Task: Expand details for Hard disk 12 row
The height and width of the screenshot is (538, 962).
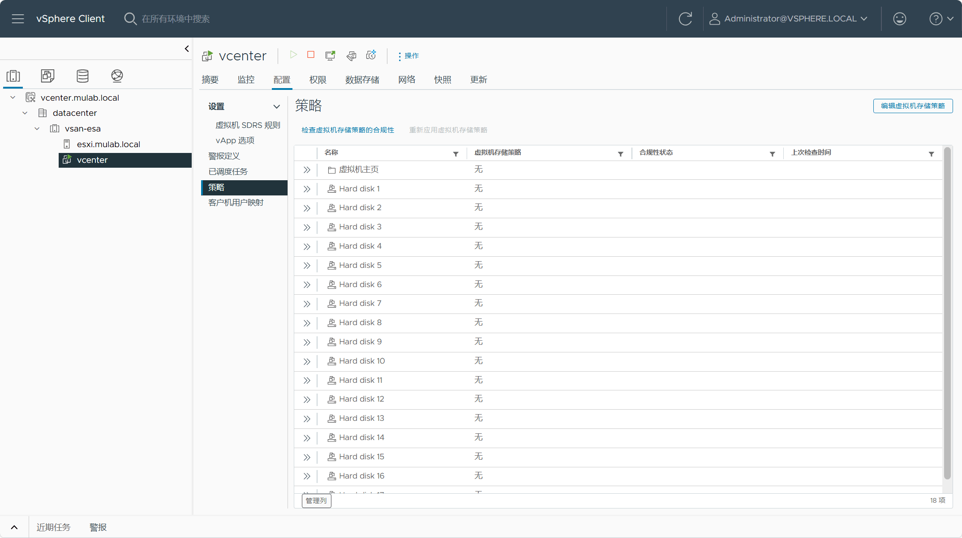Action: [x=307, y=399]
